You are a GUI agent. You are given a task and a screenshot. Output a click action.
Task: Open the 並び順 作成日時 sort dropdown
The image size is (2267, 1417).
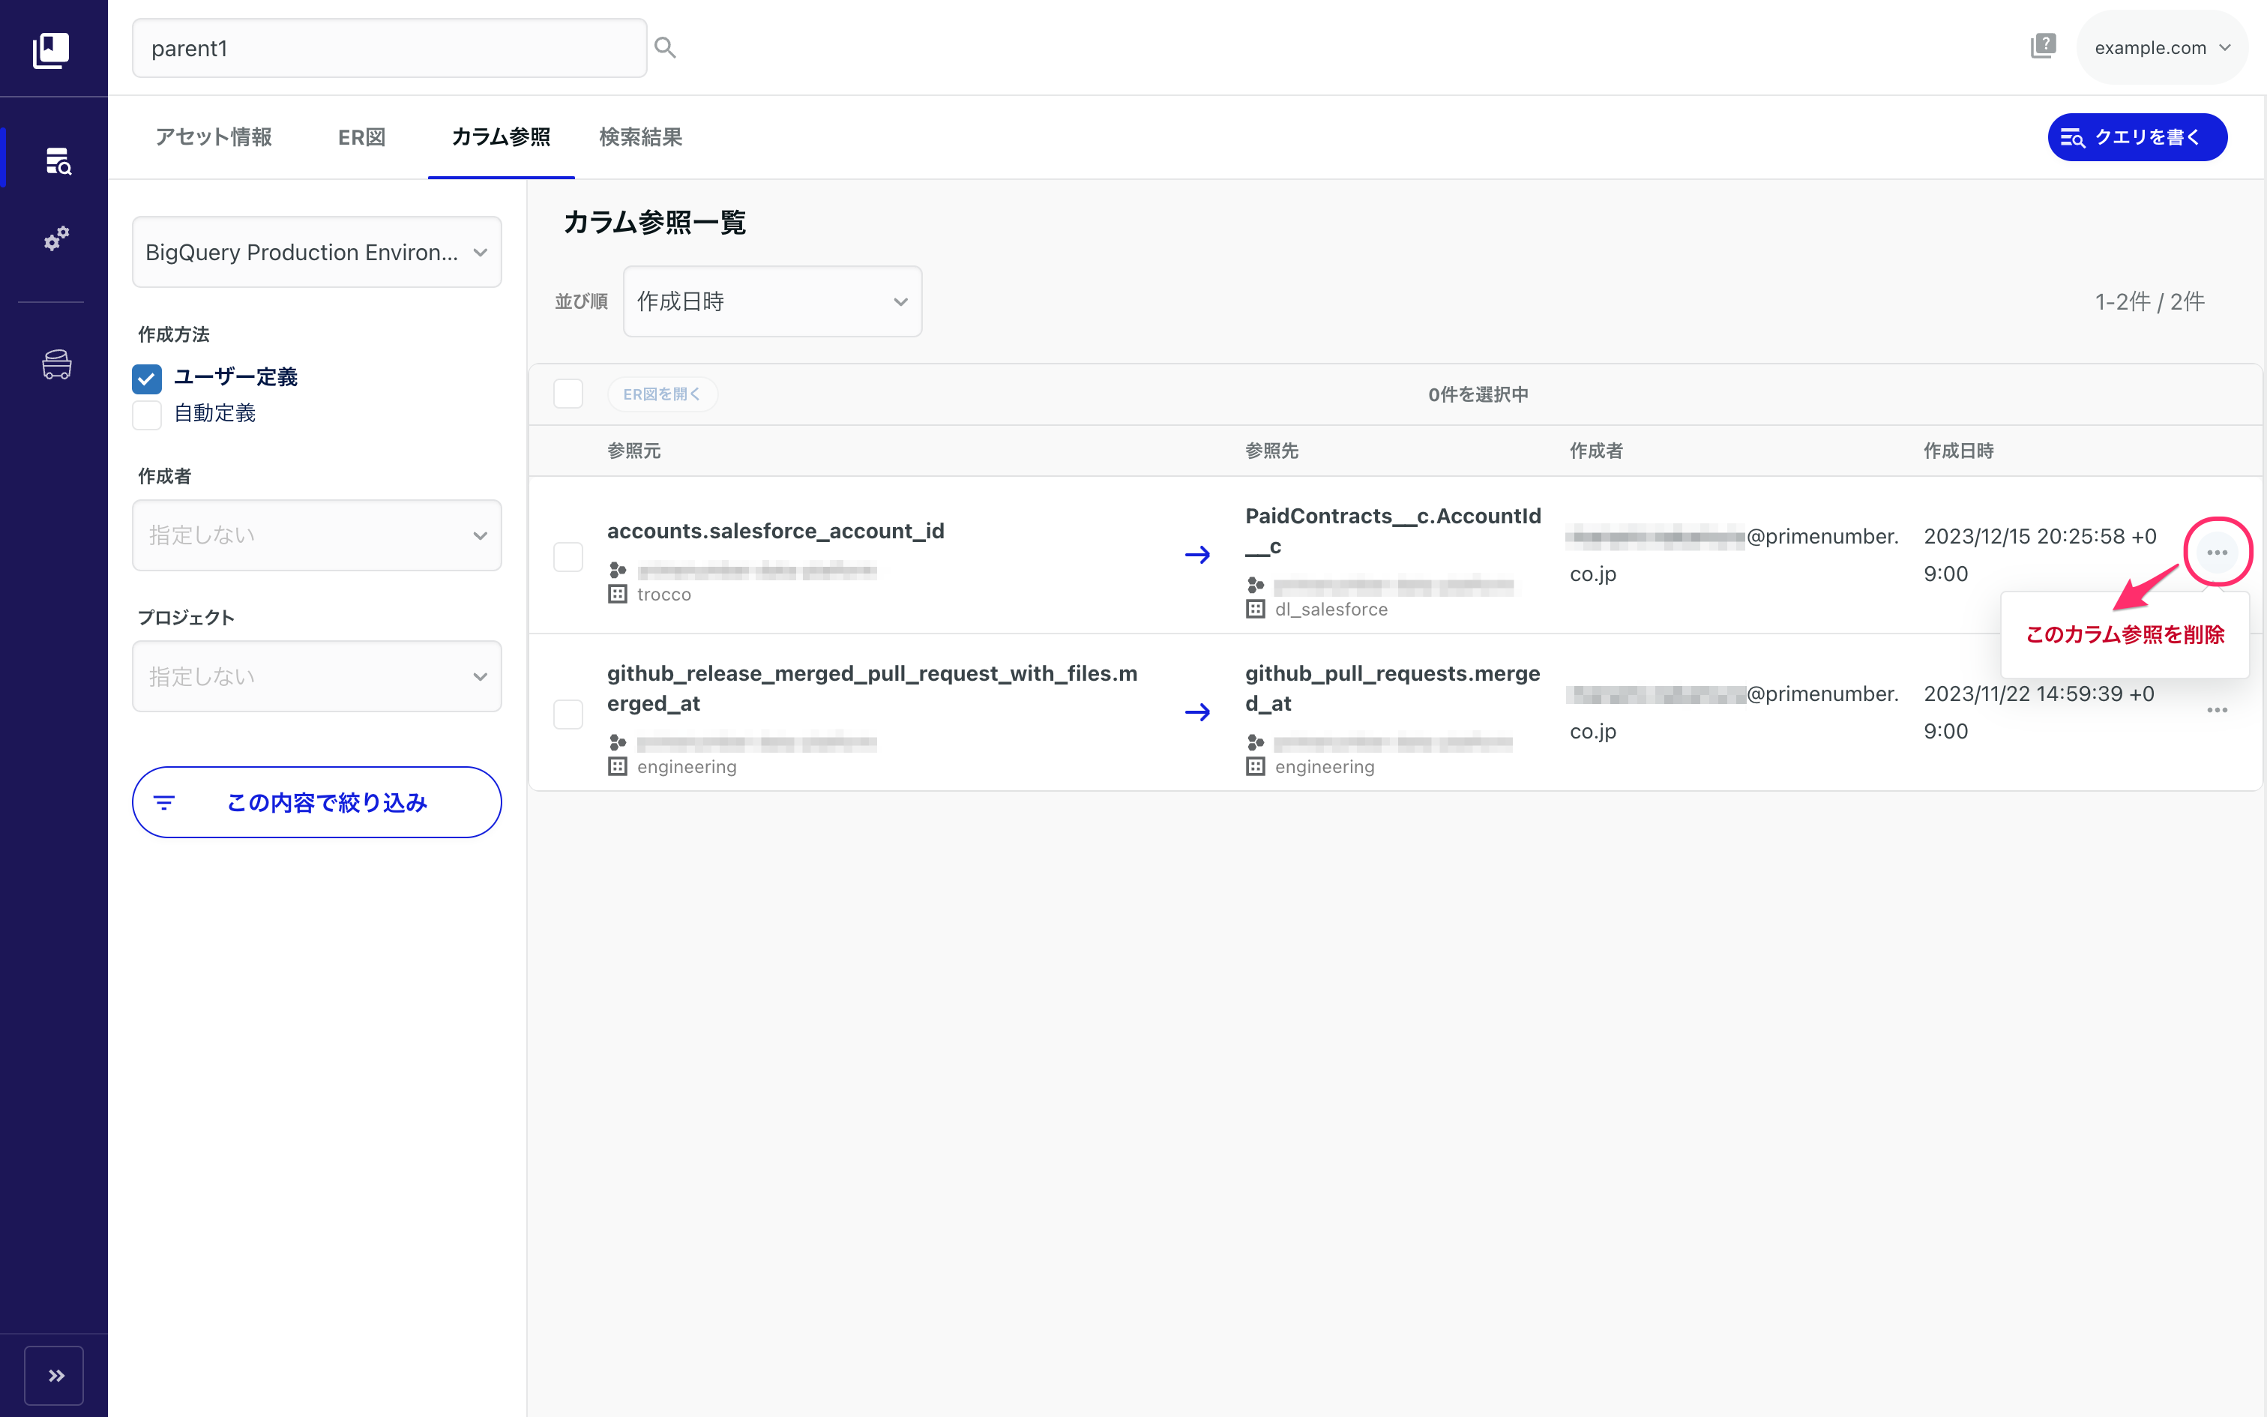[x=772, y=301]
